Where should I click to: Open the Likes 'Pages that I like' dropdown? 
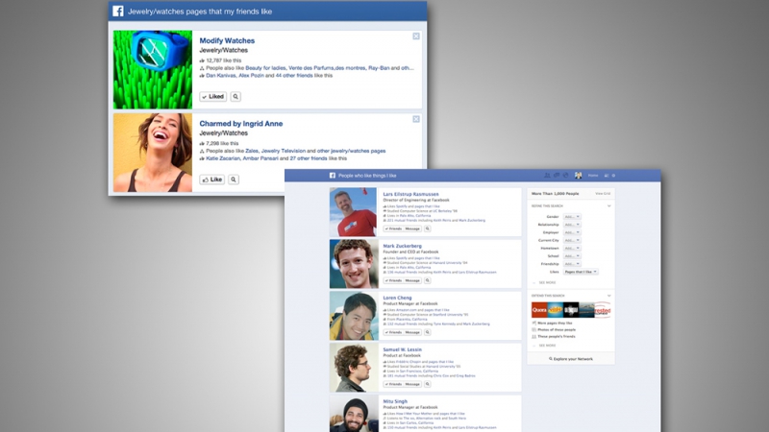580,273
